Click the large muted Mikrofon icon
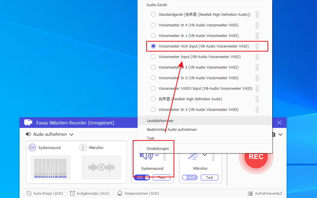The width and height of the screenshot is (317, 198). tap(193, 156)
